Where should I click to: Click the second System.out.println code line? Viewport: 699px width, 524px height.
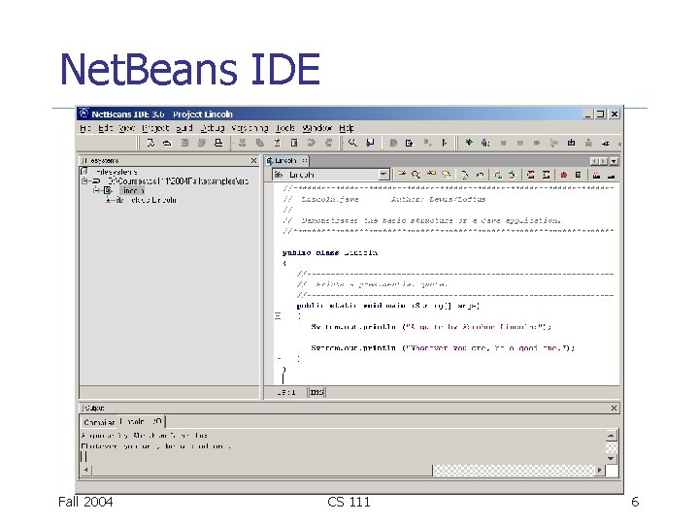pyautogui.click(x=443, y=348)
